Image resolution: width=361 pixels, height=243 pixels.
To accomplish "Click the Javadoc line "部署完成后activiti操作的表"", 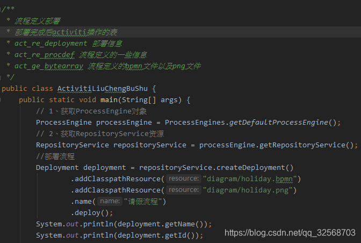I will click(x=66, y=32).
